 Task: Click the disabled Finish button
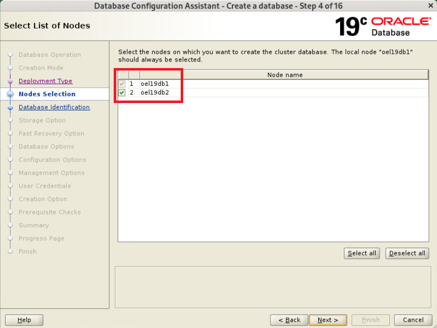[371, 320]
